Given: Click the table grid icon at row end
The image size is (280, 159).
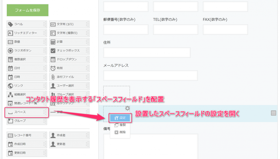Looking at the screenshot, I should [x=273, y=113].
